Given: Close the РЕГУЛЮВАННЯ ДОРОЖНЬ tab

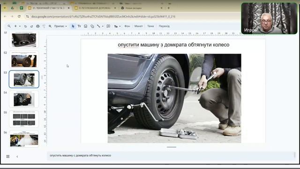Looking at the screenshot, I should point(115,8).
